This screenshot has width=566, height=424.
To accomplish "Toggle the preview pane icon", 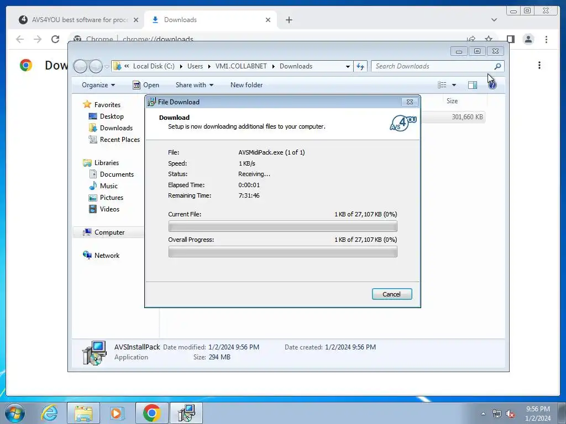I will click(x=473, y=84).
